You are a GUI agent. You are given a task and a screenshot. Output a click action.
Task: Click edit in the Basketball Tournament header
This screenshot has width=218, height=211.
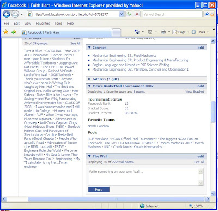pos(201,86)
